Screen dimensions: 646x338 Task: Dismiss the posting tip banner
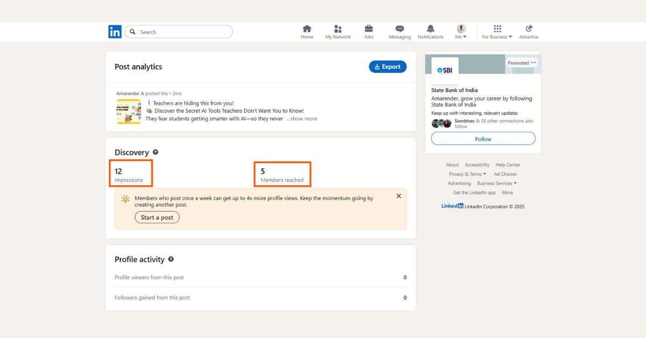point(398,195)
